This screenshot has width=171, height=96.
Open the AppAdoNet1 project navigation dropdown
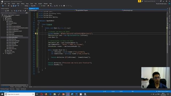[x=52, y=10]
